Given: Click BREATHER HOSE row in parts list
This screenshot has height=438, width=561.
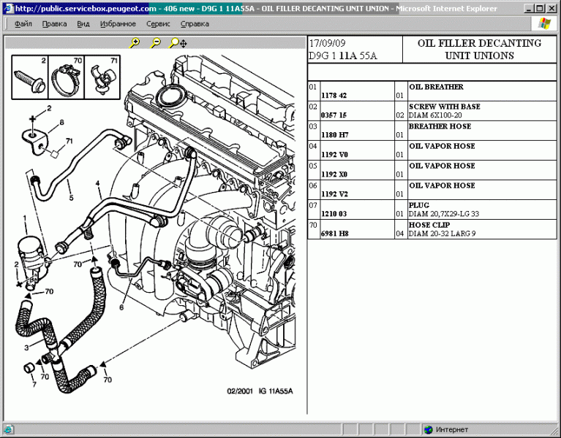Looking at the screenshot, I should pos(440,126).
